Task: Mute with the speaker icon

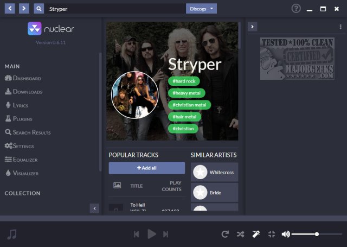Action: tap(286, 234)
